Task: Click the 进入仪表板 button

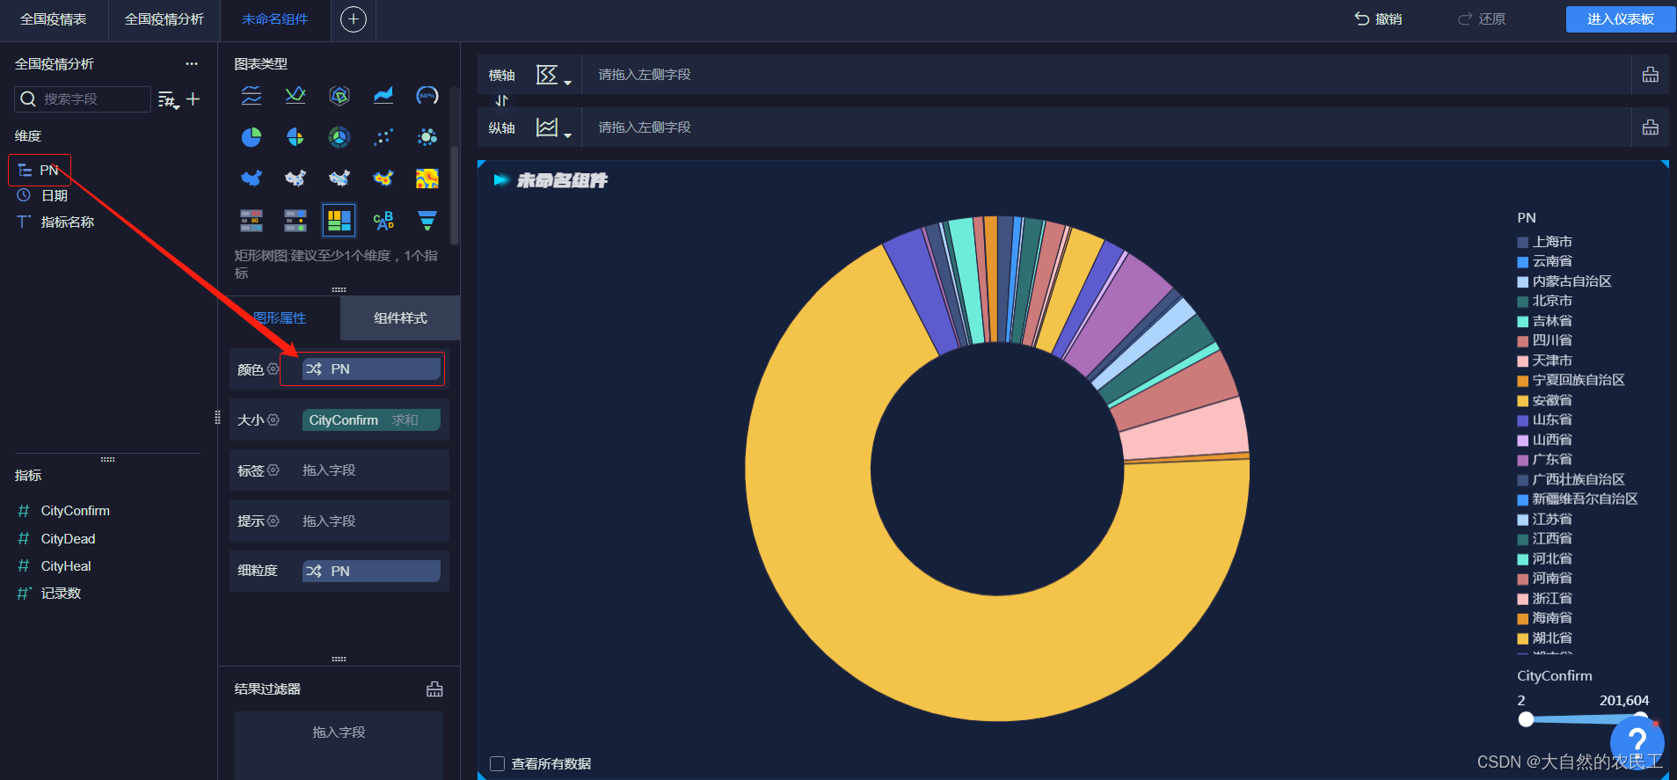Action: (1621, 19)
